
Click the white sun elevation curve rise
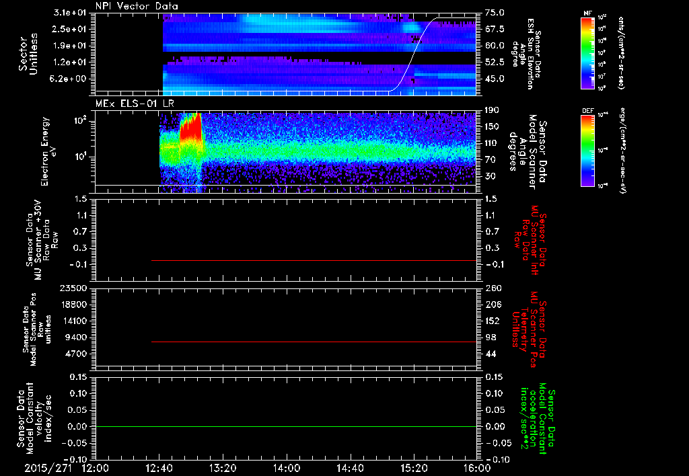pyautogui.click(x=413, y=55)
